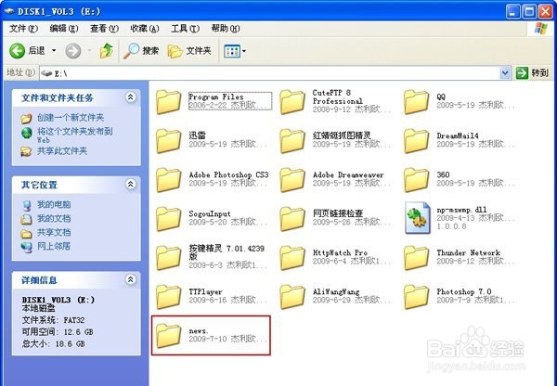The width and height of the screenshot is (557, 386).
Task: Click the "news." folder name text
Action: (199, 331)
